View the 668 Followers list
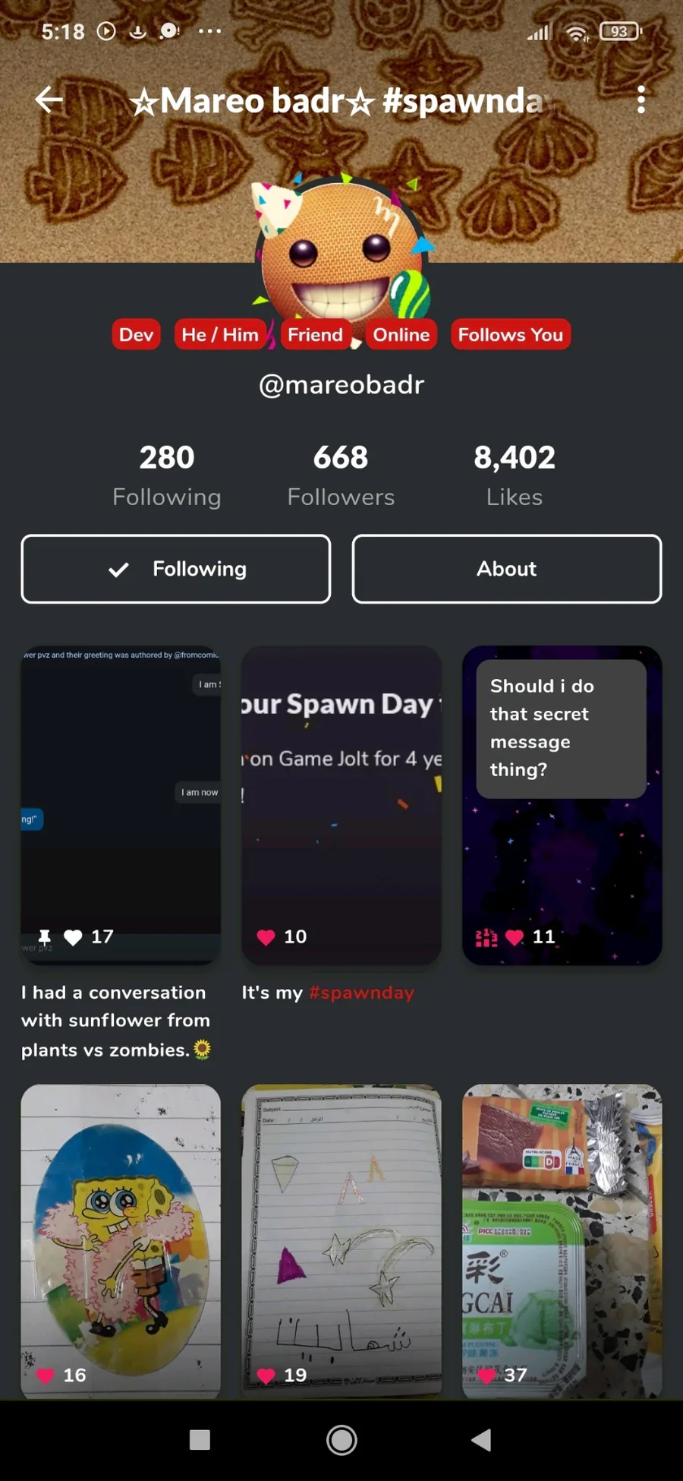Screen dimensions: 683x1481 pos(341,475)
